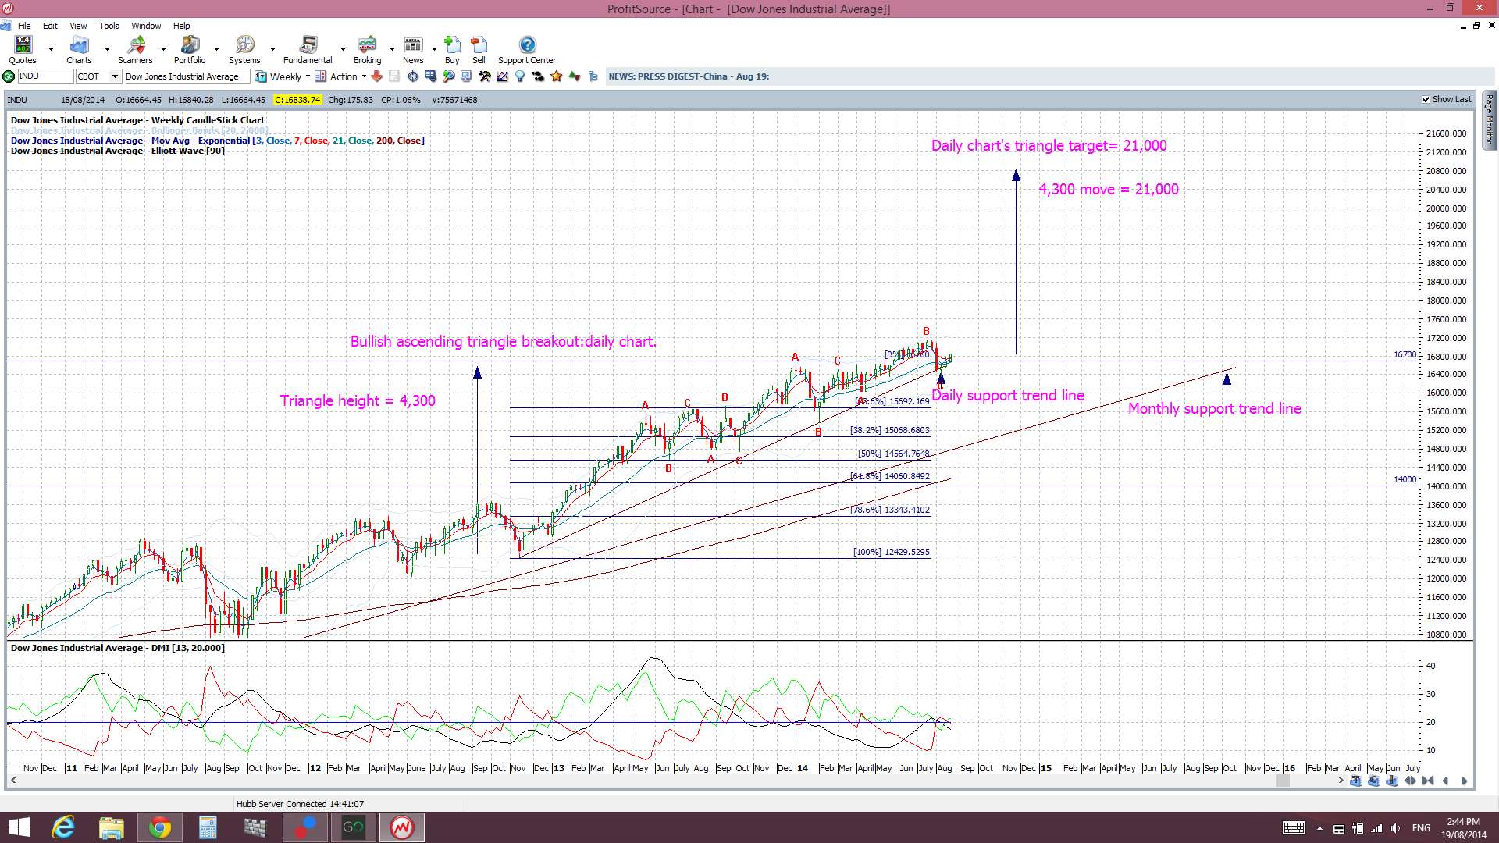Open the View menu
1499x843 pixels.
pyautogui.click(x=78, y=26)
